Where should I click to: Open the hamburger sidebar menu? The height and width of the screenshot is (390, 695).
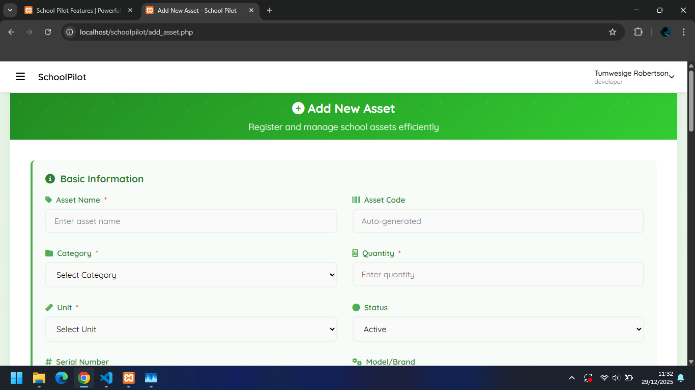[20, 77]
